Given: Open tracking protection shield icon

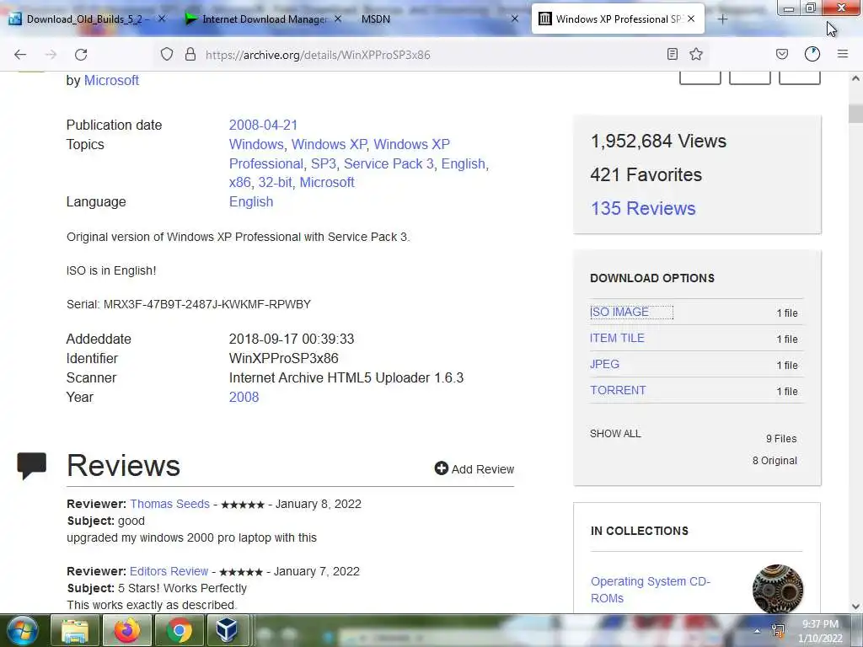Looking at the screenshot, I should point(167,54).
